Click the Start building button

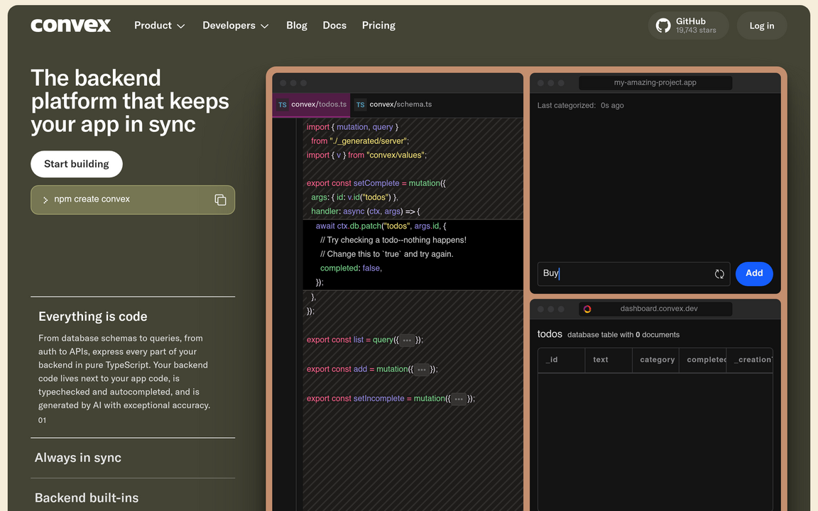(76, 164)
